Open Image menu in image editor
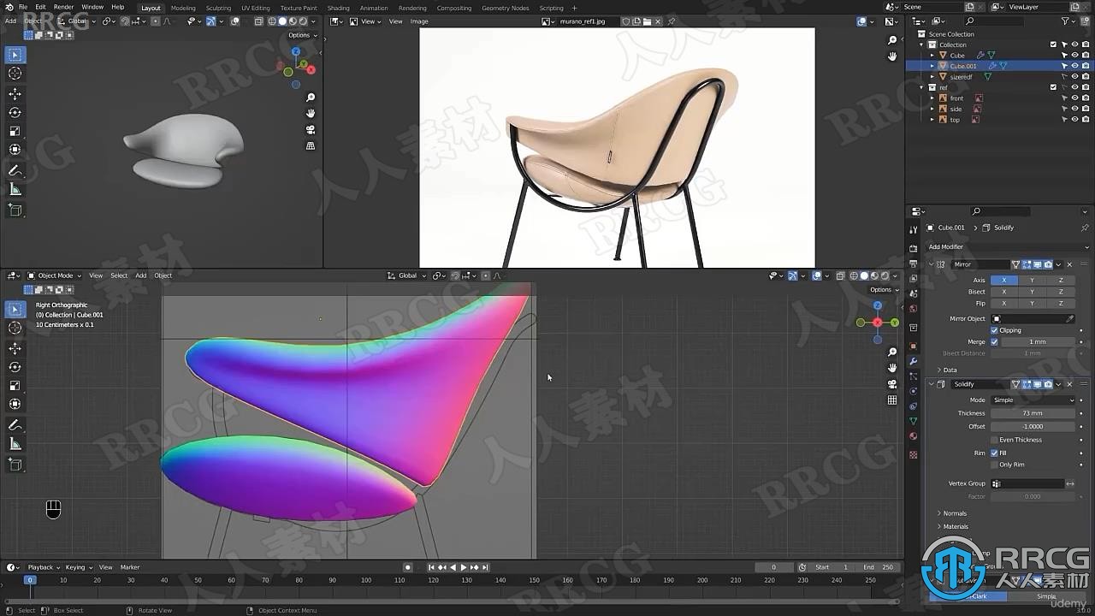Image resolution: width=1095 pixels, height=616 pixels. 419,21
